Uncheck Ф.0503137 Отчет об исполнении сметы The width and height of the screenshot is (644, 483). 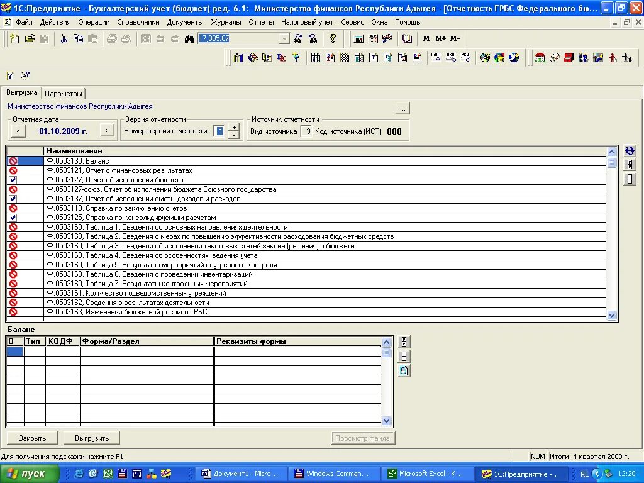coord(13,199)
